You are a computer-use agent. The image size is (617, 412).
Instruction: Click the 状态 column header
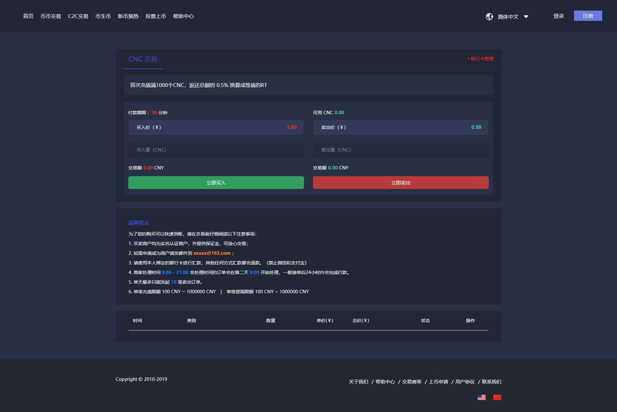click(425, 321)
